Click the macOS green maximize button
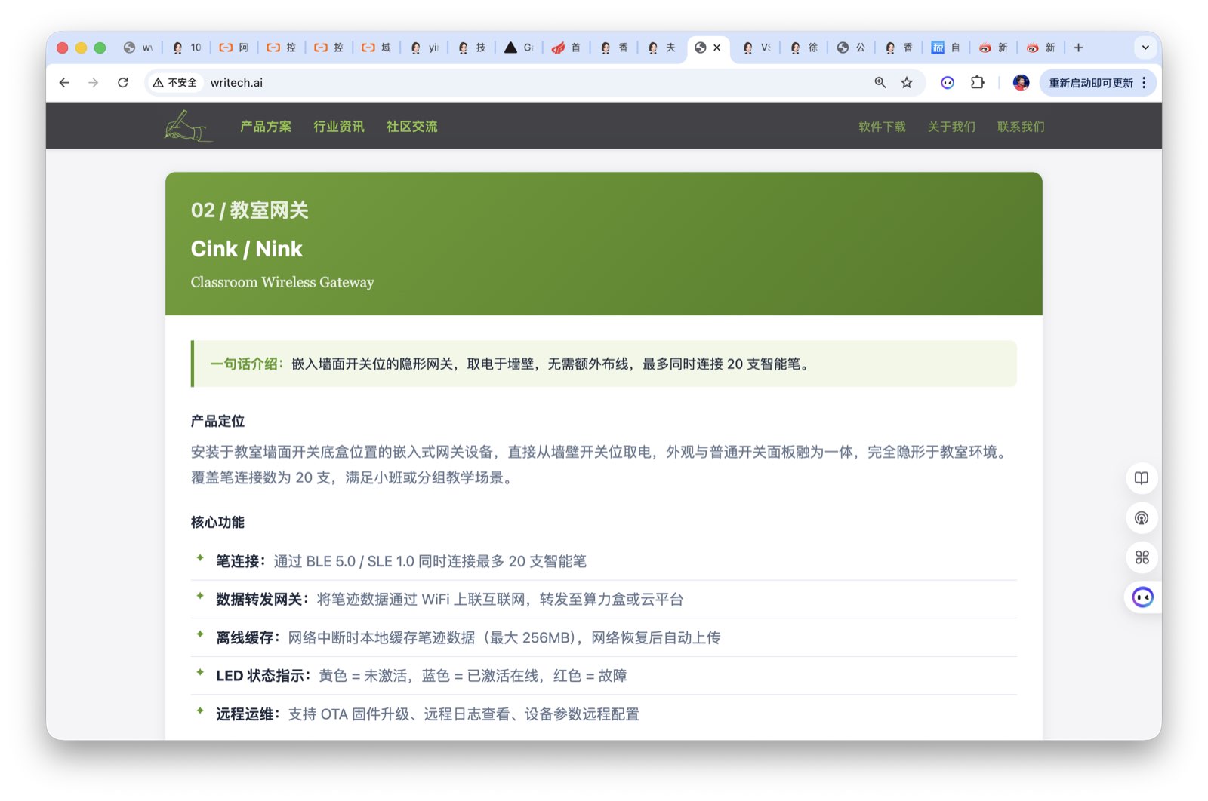The width and height of the screenshot is (1208, 801). pos(100,48)
